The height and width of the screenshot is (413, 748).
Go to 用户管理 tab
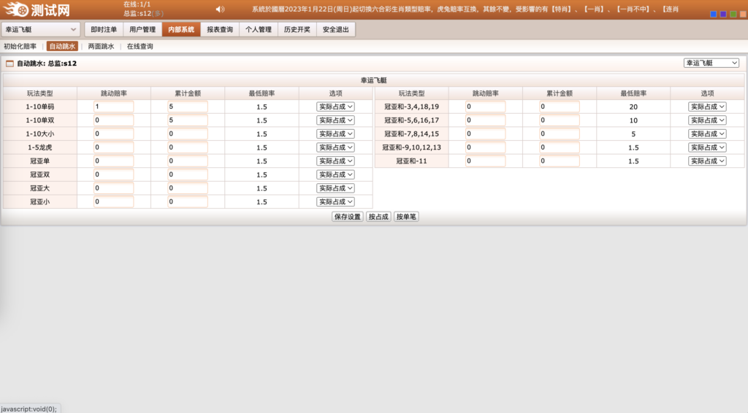pyautogui.click(x=142, y=29)
